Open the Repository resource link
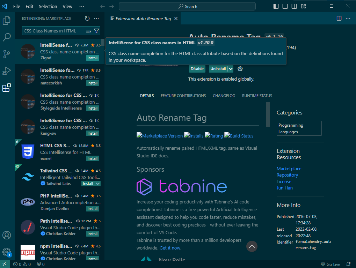Image resolution: width=356 pixels, height=268 pixels. coord(287,175)
